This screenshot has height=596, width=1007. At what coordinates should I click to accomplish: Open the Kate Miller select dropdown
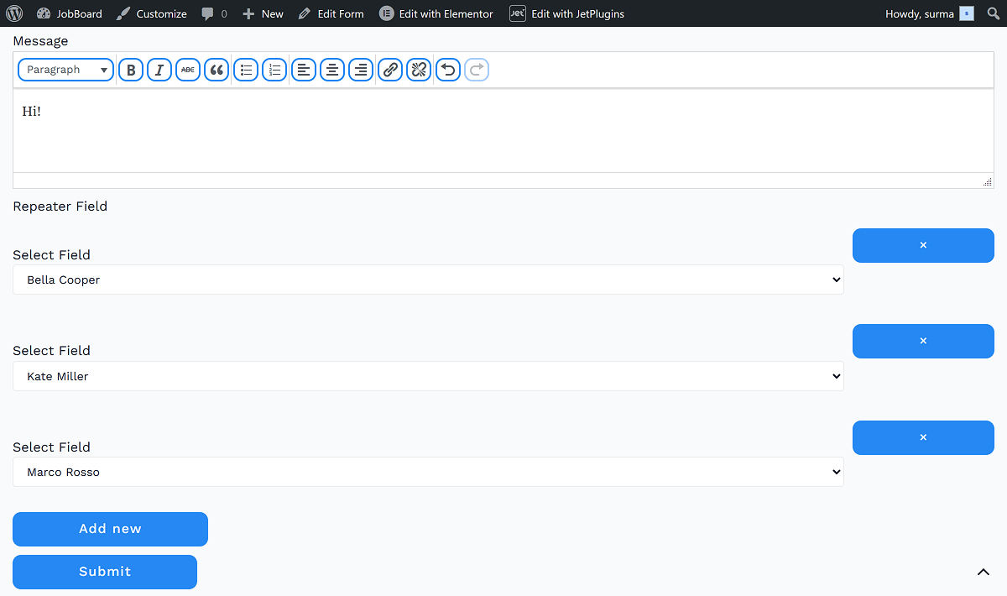[428, 376]
